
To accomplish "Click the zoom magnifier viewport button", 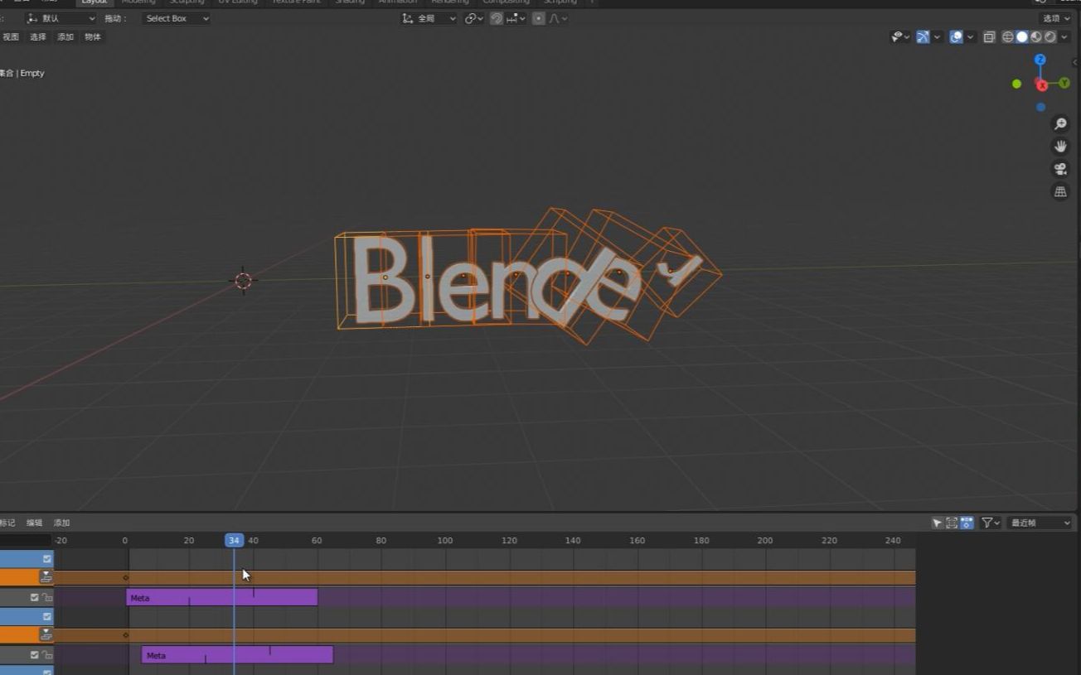I will click(1060, 123).
